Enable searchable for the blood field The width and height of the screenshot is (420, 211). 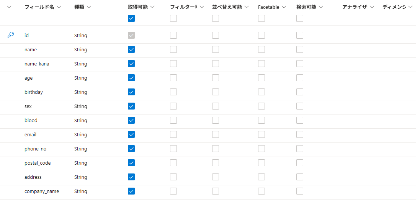300,120
